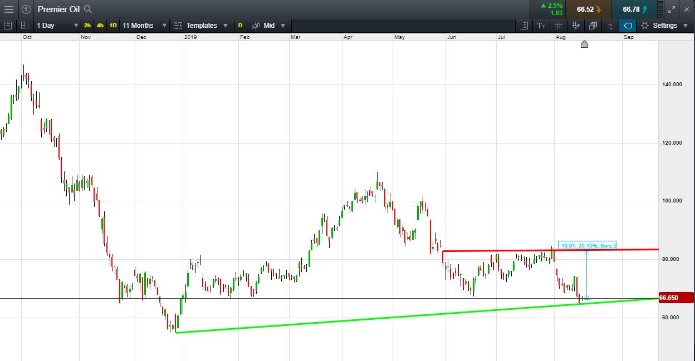Open the hamburger main menu
Image resolution: width=695 pixels, height=361 pixels.
point(8,9)
